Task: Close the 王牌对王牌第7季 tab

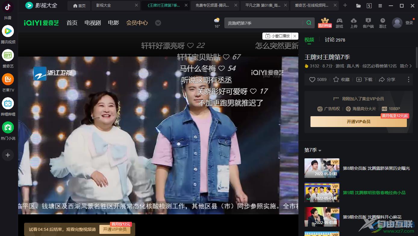Action: [186, 5]
